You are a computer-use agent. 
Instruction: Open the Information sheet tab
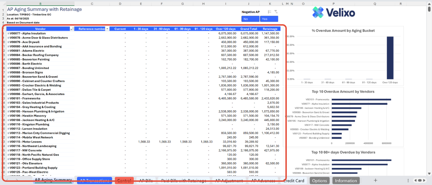(x=346, y=180)
